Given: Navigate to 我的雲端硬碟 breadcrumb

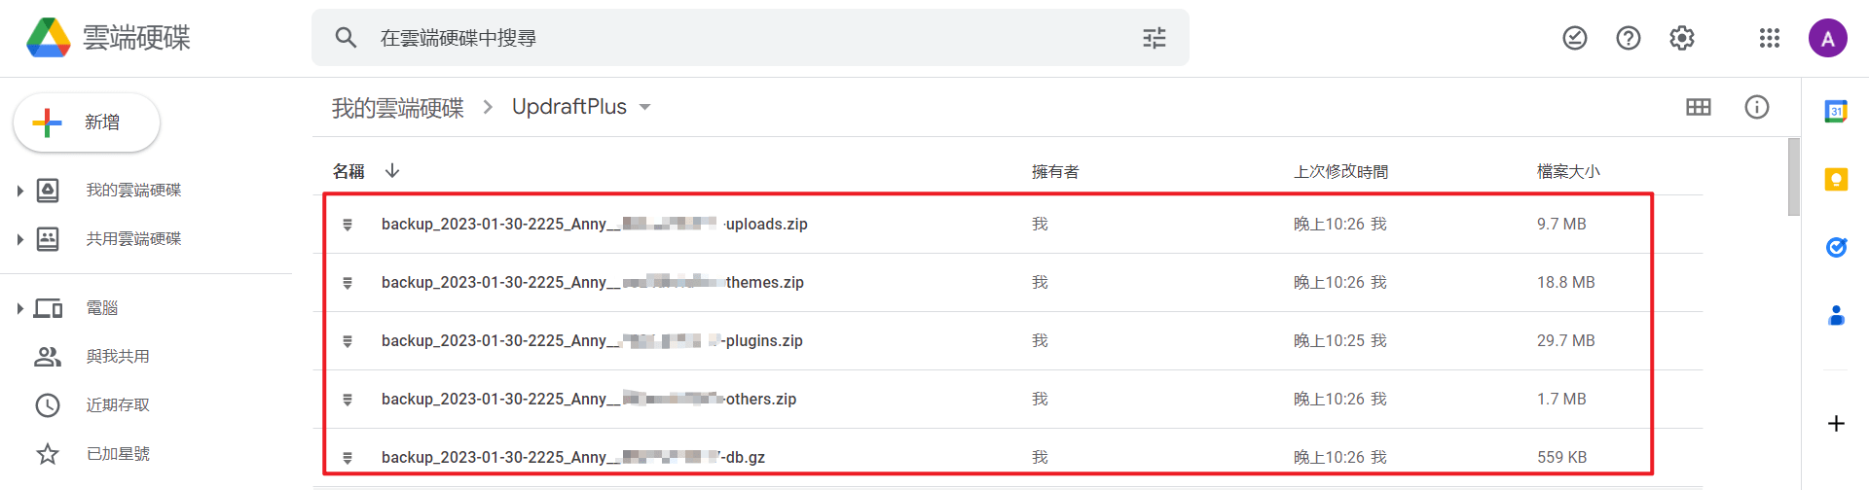Looking at the screenshot, I should (x=397, y=107).
